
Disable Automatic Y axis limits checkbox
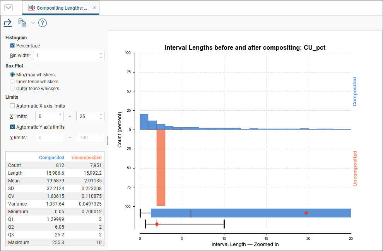[x=12, y=127]
